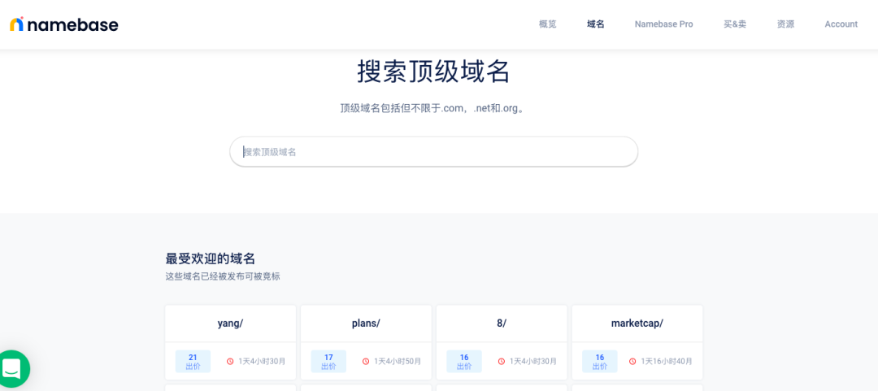
Task: Click the 1天4小时50月 time text
Action: point(398,361)
